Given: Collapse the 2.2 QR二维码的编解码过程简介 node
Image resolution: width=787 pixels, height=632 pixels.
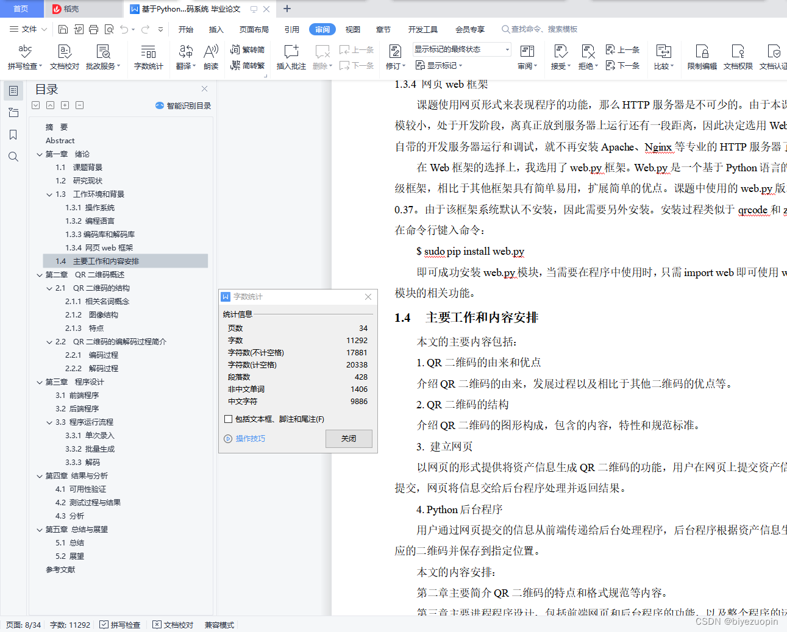Looking at the screenshot, I should pos(49,342).
